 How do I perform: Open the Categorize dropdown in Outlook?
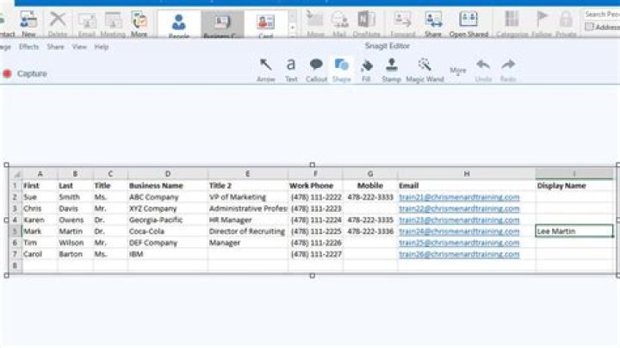tap(512, 24)
